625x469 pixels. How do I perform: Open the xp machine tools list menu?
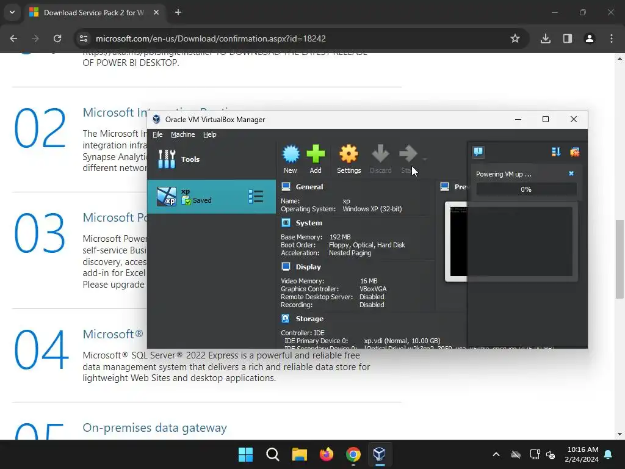256,196
